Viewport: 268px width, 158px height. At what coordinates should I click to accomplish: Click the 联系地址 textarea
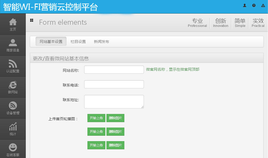coord(114,101)
